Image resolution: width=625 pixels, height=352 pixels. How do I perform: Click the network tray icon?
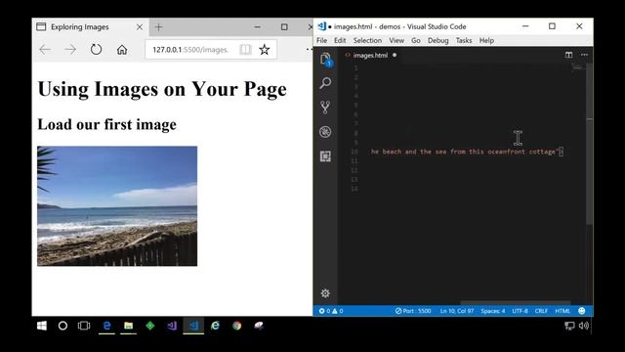[x=569, y=326]
